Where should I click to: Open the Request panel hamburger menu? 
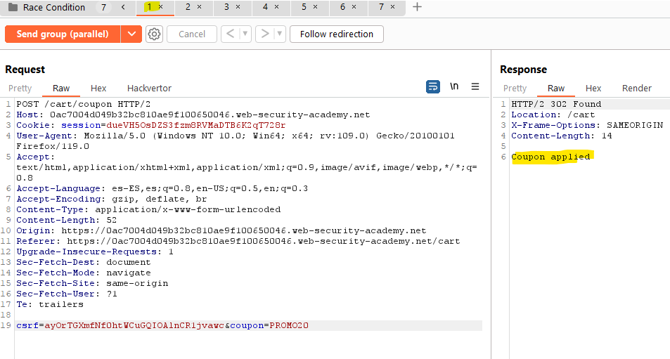[475, 86]
